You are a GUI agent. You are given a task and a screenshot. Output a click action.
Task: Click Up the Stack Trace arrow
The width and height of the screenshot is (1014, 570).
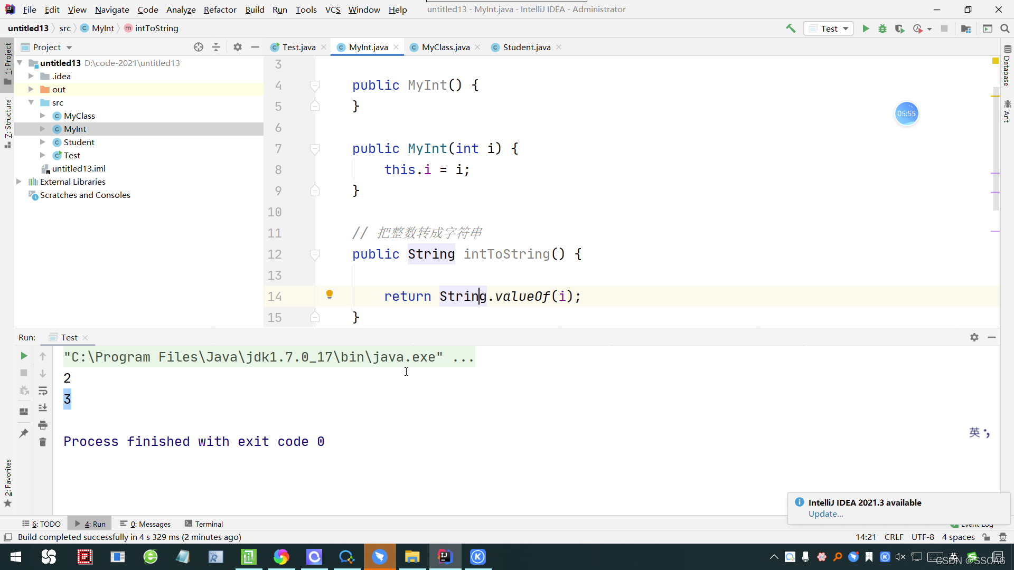(x=43, y=356)
